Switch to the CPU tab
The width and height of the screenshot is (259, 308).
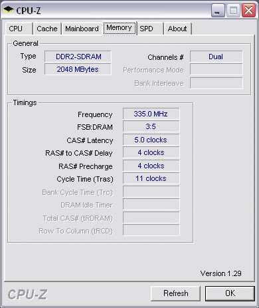tap(19, 29)
